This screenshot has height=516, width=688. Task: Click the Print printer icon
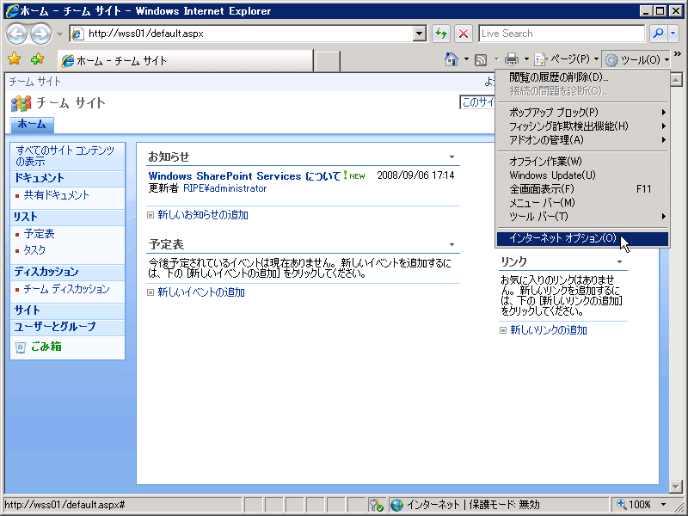[511, 59]
